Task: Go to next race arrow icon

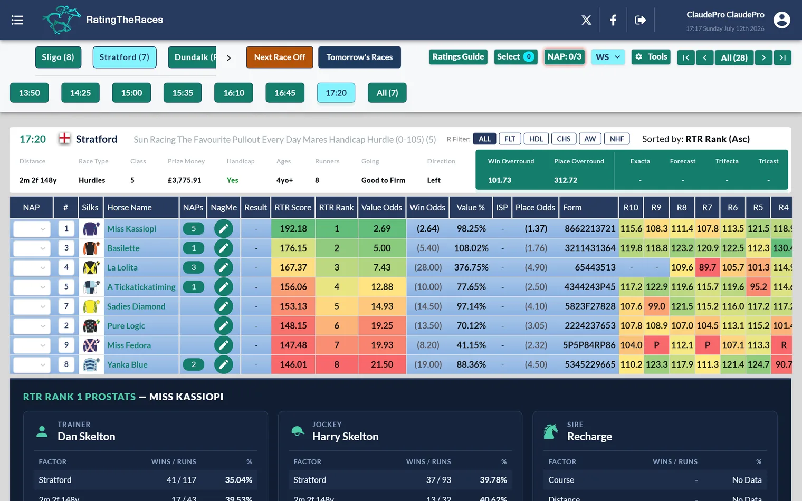Action: coord(763,57)
